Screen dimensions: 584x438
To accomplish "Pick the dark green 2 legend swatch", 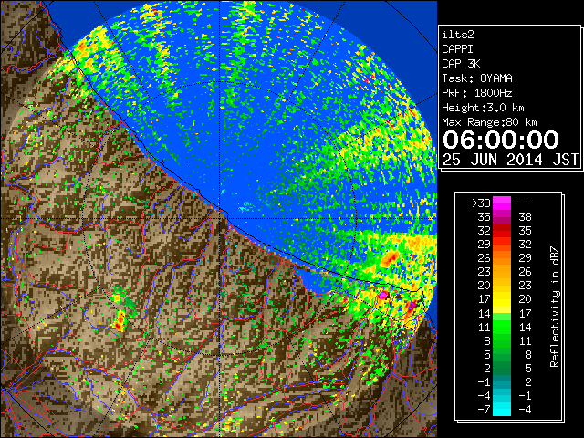I will (x=502, y=368).
